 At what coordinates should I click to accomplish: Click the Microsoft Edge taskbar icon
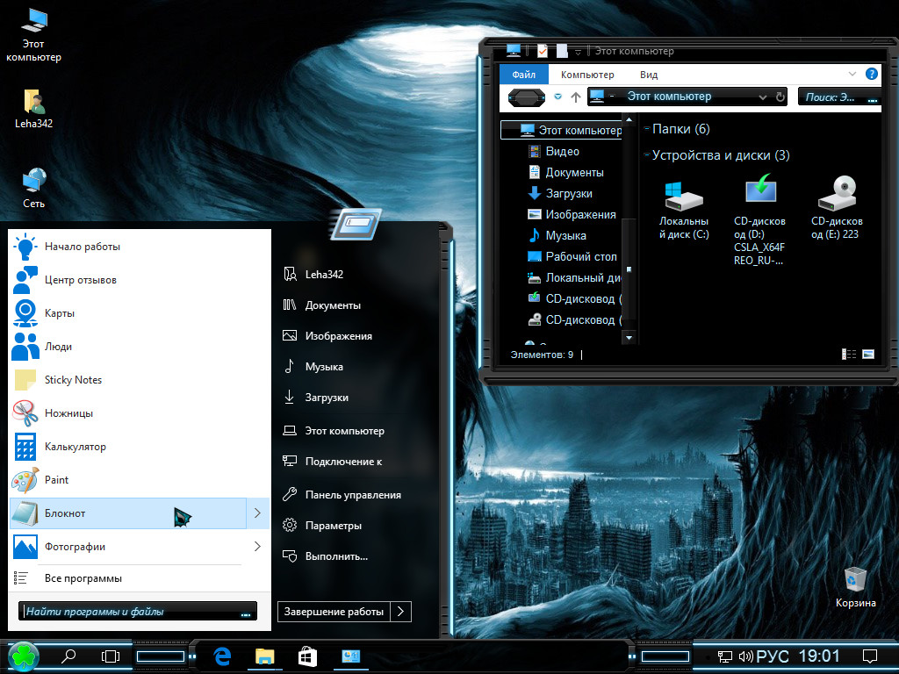pos(222,656)
